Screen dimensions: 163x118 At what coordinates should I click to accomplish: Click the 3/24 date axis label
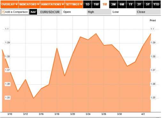point(88,114)
